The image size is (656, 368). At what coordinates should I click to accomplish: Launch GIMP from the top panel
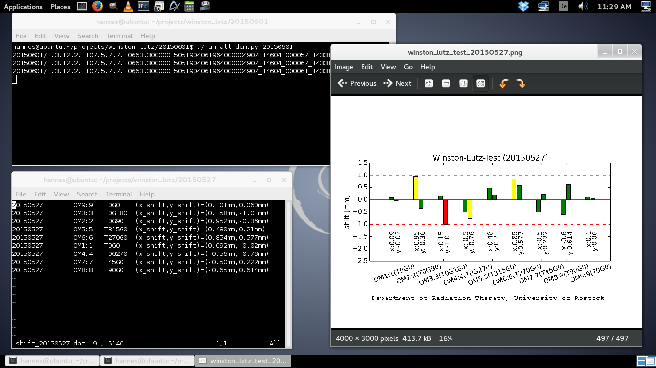click(x=112, y=6)
